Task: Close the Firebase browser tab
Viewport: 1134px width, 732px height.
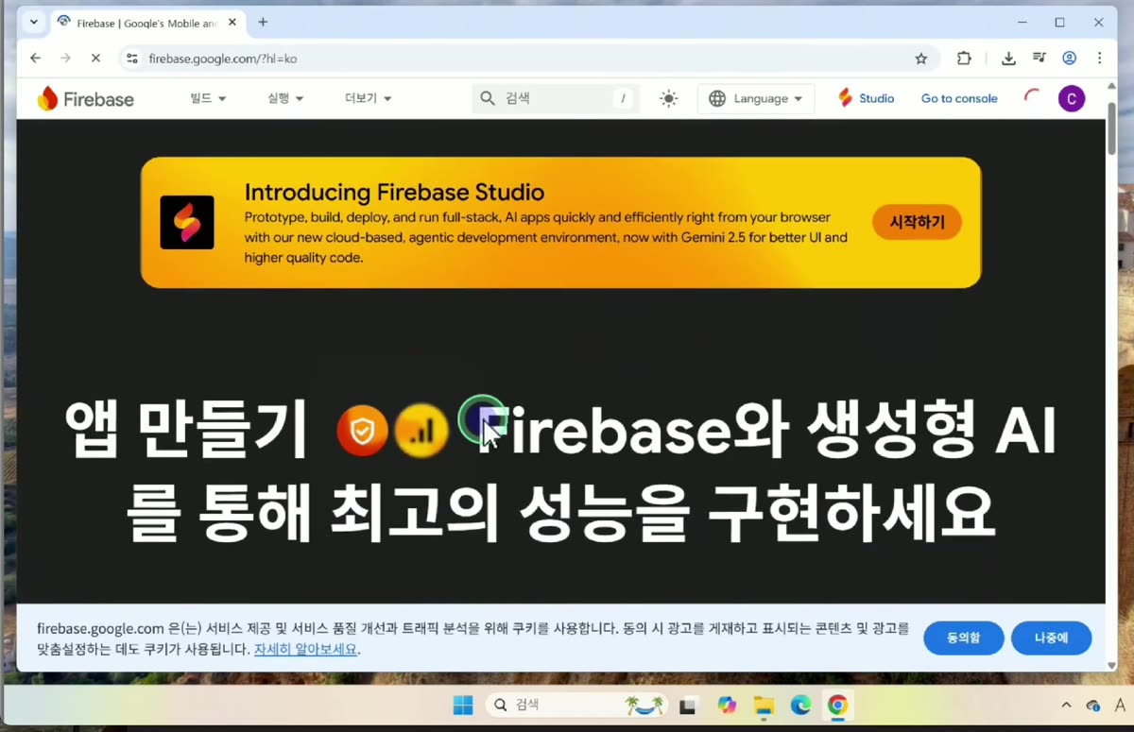Action: [x=232, y=23]
